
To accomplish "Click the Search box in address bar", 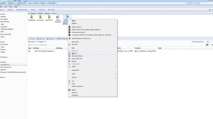I will point(202,3).
